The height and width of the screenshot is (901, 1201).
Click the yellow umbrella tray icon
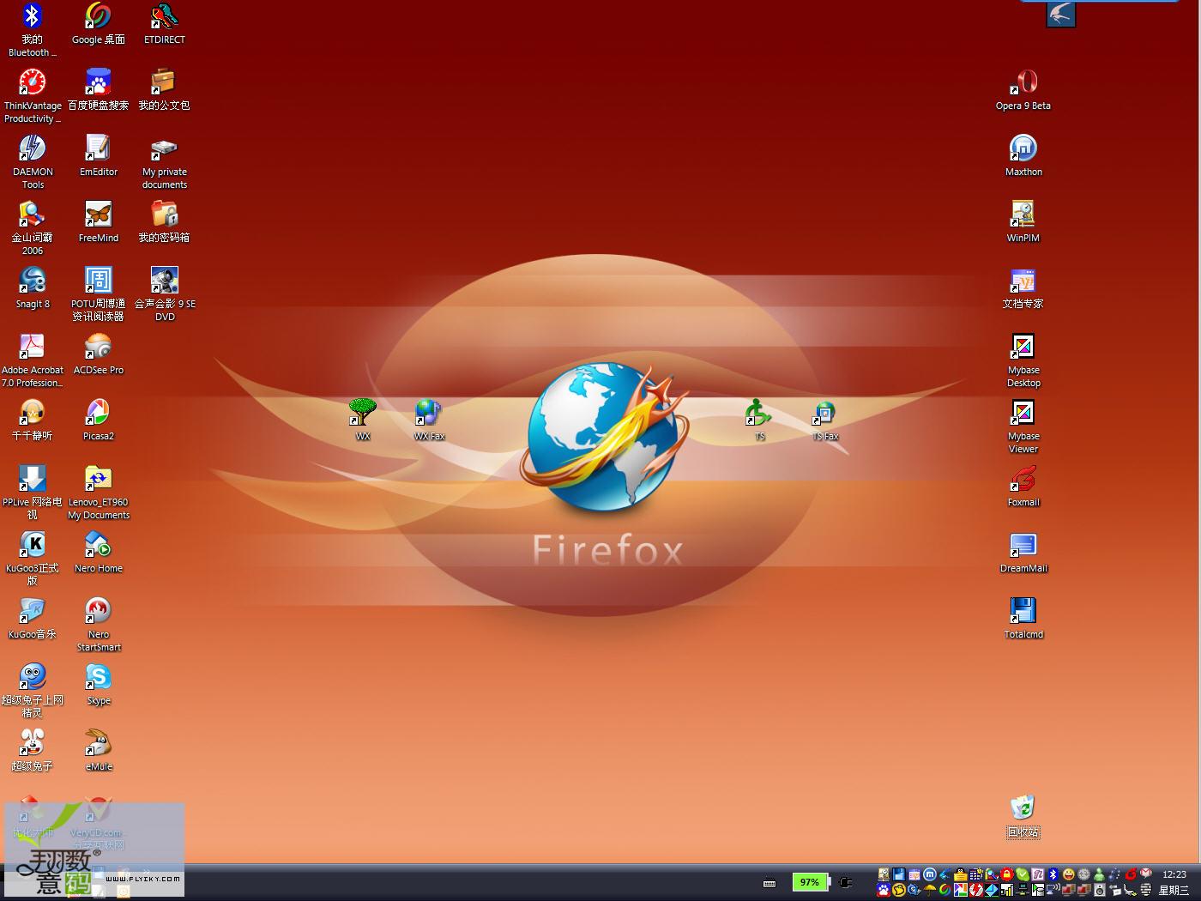(x=930, y=890)
